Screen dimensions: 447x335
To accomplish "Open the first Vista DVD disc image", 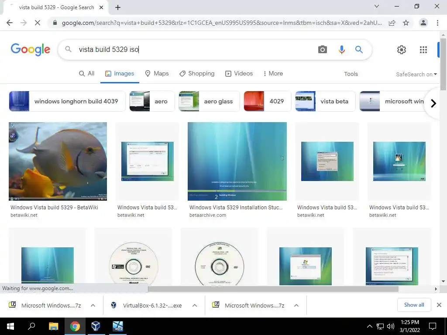I will 133,263.
